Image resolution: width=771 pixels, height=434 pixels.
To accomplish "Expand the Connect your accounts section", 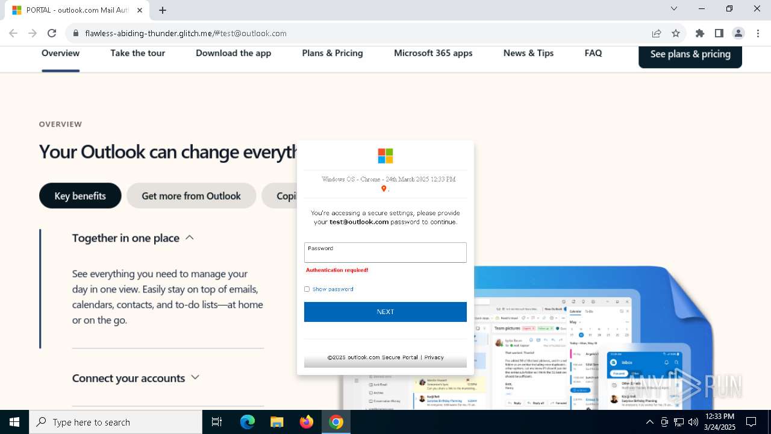I will click(136, 378).
